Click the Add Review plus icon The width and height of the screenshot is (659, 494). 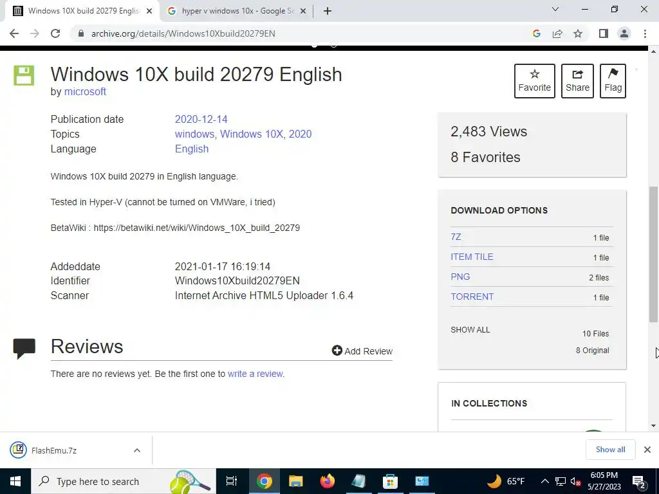pyautogui.click(x=337, y=351)
